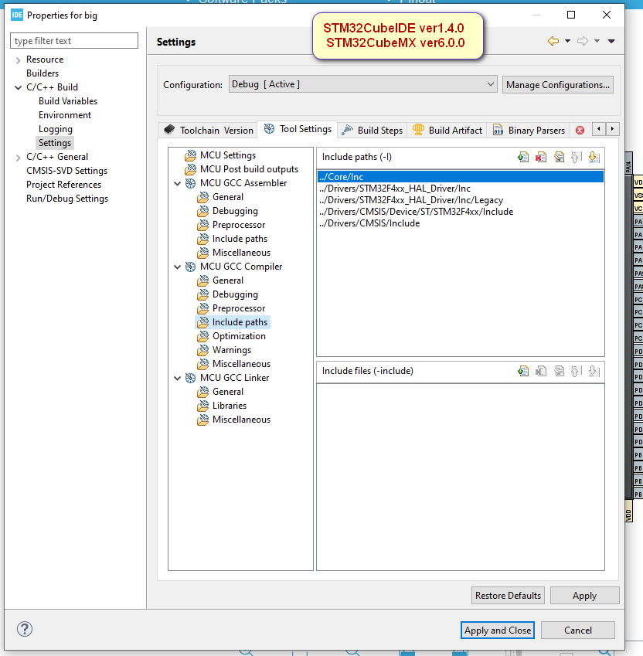Open Warnings compiler settings
The width and height of the screenshot is (643, 656).
(x=231, y=350)
